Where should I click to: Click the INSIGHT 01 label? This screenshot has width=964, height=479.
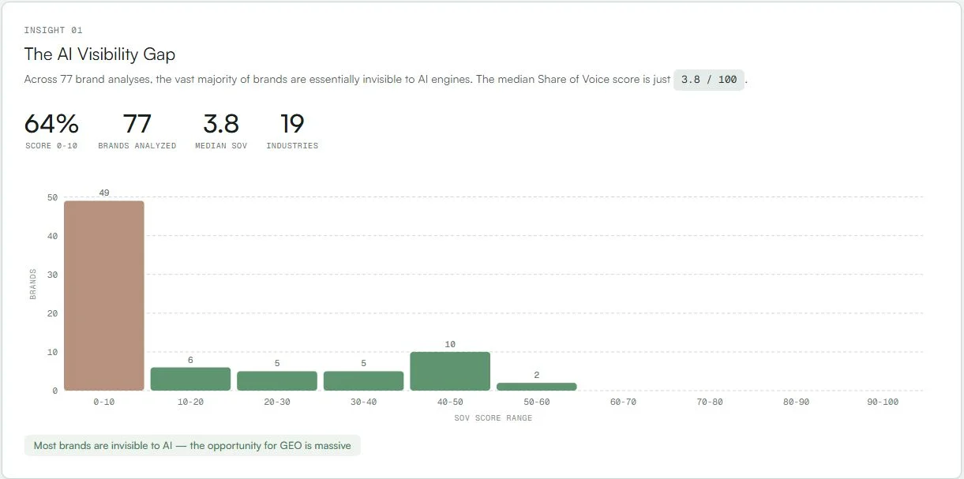[52, 30]
